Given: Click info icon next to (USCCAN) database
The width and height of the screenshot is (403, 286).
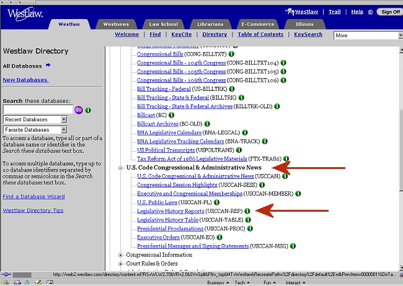Looking at the screenshot, I should click(285, 176).
